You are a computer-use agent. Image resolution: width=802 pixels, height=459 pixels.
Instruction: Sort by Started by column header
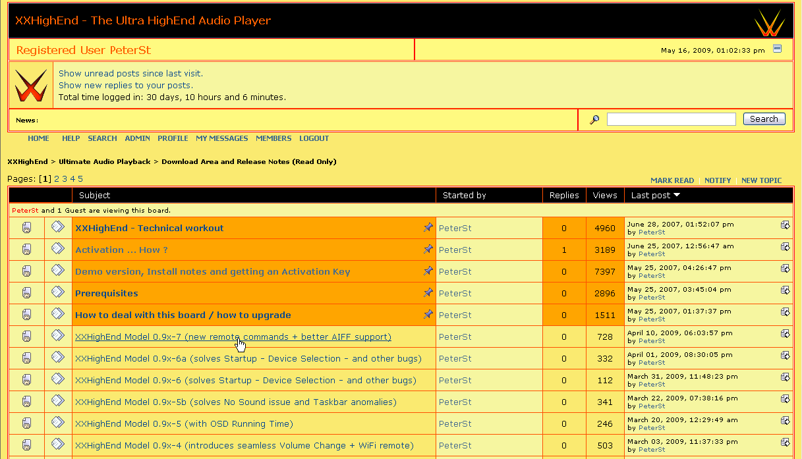465,196
